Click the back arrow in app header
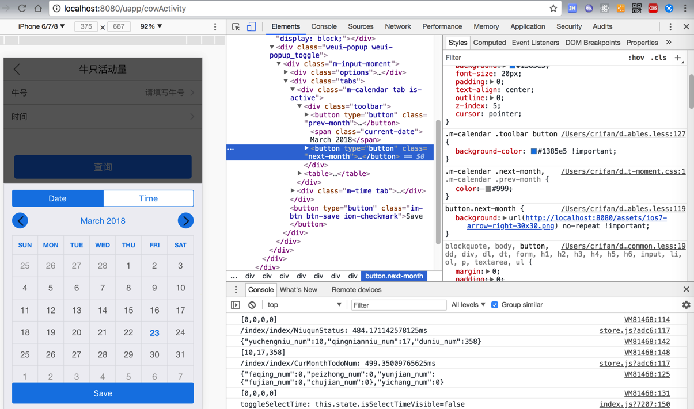Screen dimensions: 694x409 [17, 69]
